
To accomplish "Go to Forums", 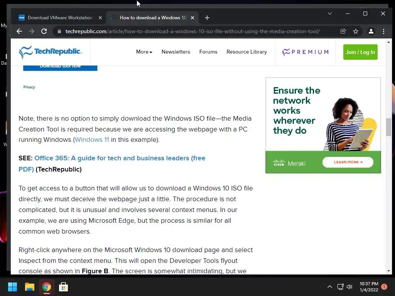I will (208, 52).
